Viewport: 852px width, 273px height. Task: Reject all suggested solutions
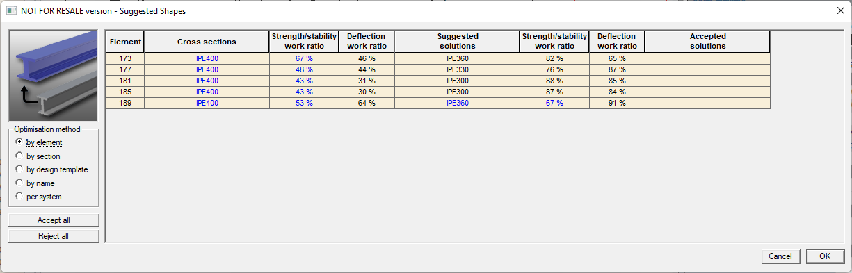point(54,236)
